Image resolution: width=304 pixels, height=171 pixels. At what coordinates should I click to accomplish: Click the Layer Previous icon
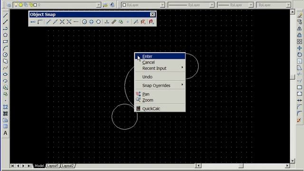pyautogui.click(x=112, y=5)
